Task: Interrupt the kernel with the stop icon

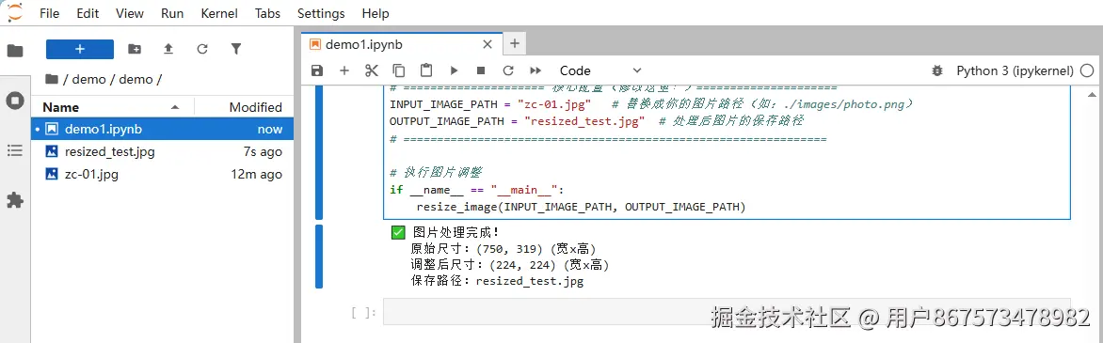Action: [481, 70]
